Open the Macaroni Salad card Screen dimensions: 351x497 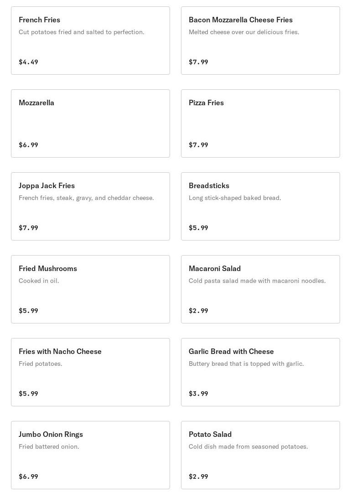260,289
